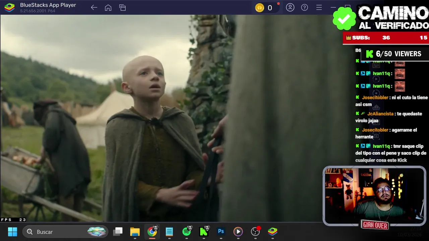Click the search highlight image in Buscar box
Image resolution: width=429 pixels, height=241 pixels.
97,232
